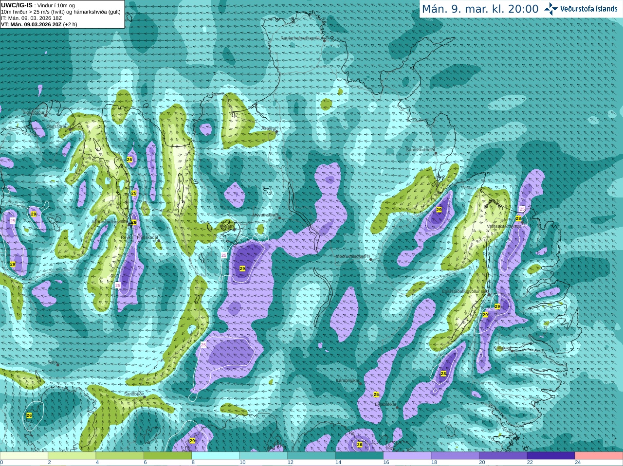Click the legend scale number 8
623x466 pixels.
tap(193, 463)
